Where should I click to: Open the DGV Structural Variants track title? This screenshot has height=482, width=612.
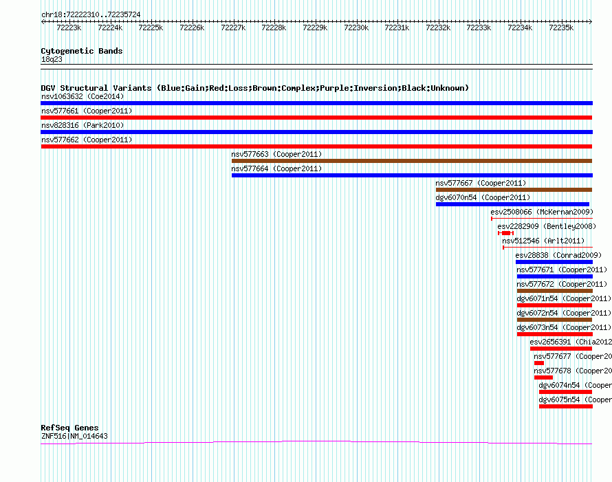(254, 88)
